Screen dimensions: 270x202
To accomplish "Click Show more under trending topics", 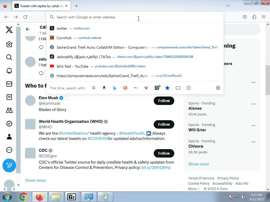I will pyautogui.click(x=199, y=164).
